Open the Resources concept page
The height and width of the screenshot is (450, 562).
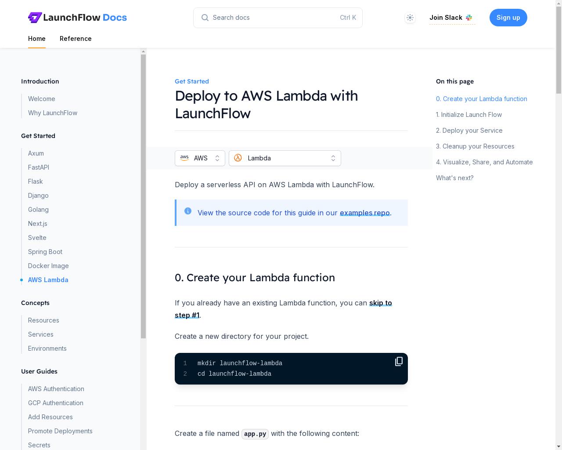click(x=43, y=320)
